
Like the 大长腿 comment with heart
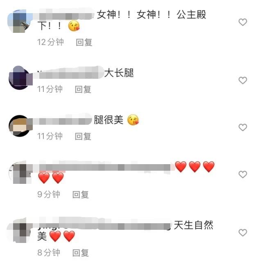(x=243, y=80)
